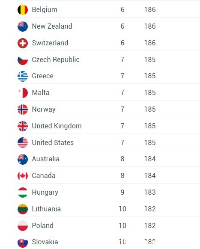Open the Australia country link
200x249 pixels.
(46, 159)
